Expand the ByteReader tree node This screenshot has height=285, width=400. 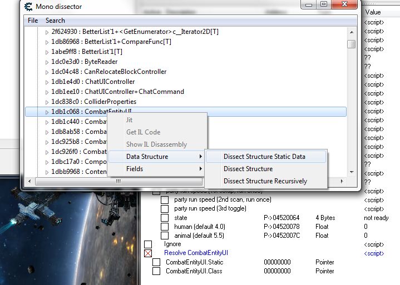coord(47,62)
